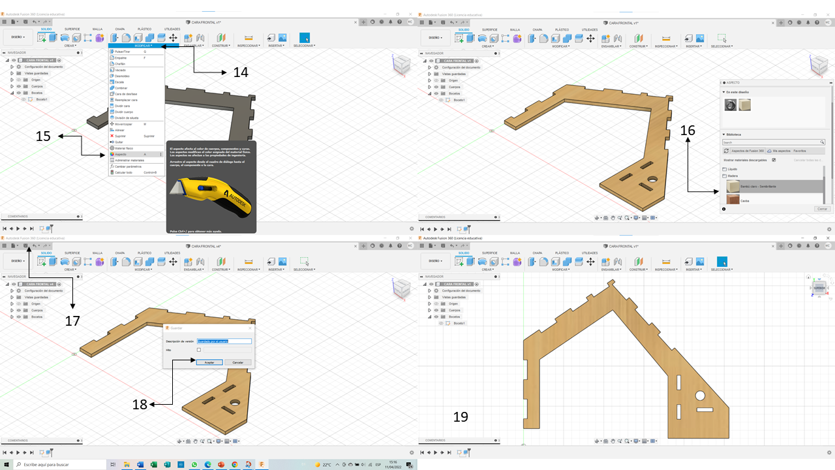Select Create Sketch icon in the Guardar-dialog window

click(x=41, y=262)
